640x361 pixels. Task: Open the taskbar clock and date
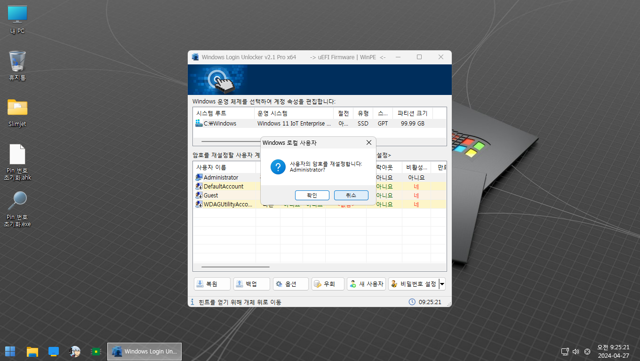[x=613, y=351]
